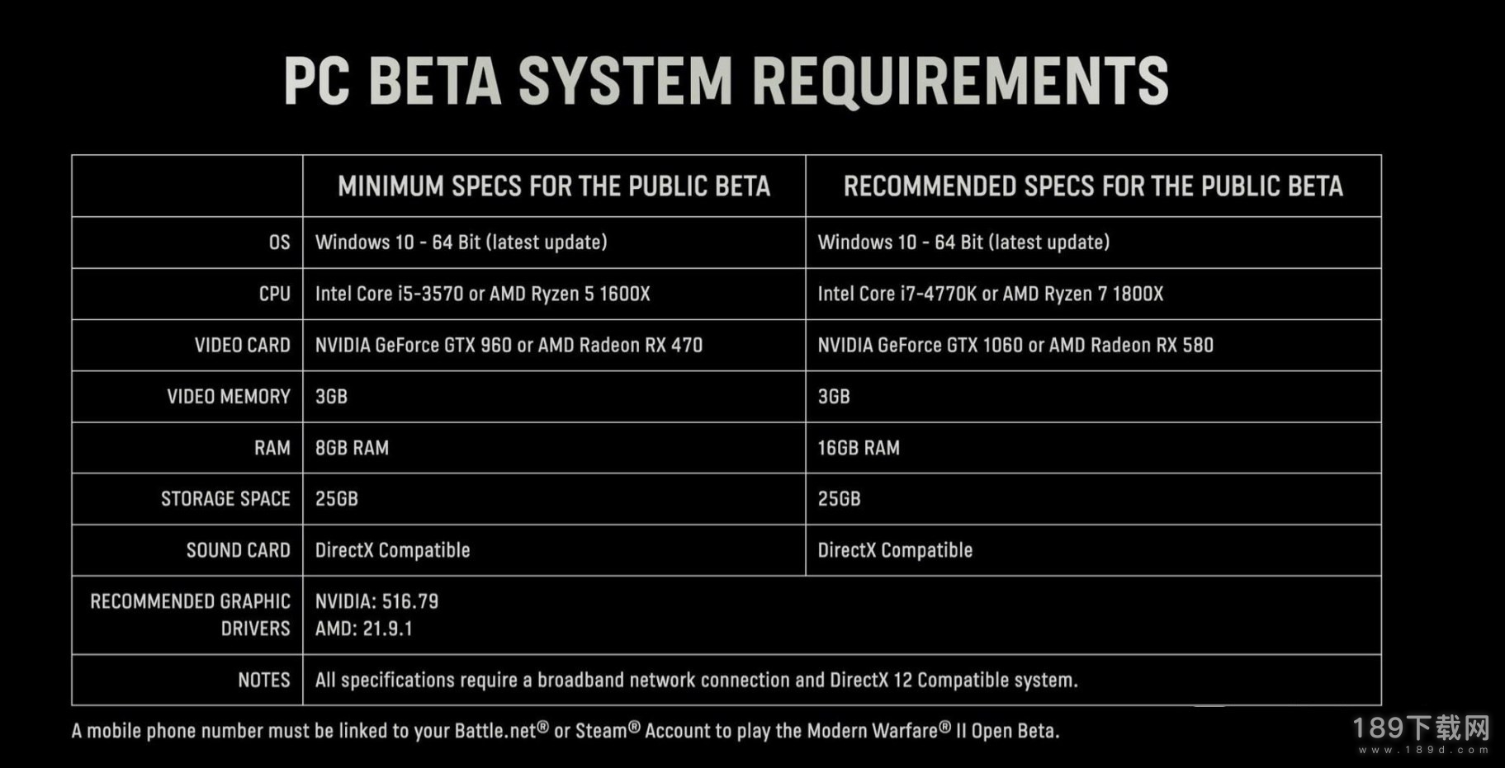The image size is (1505, 768).
Task: Click the mobile phone number footnote text
Action: click(x=566, y=731)
